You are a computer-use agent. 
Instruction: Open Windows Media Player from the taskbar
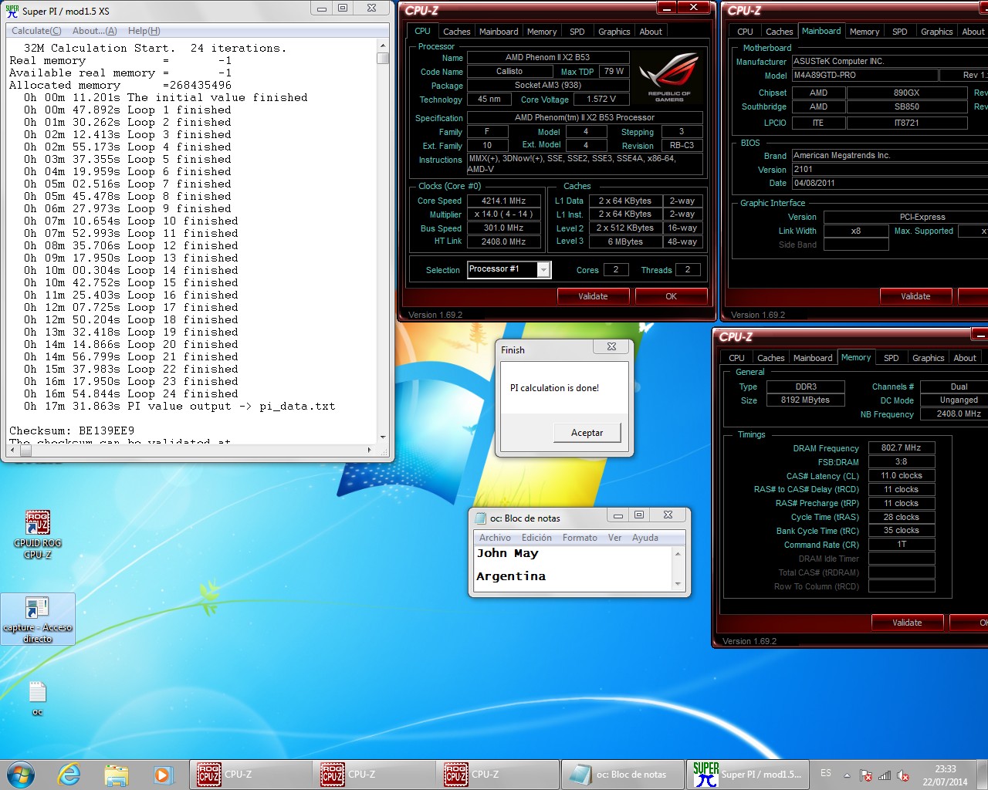162,775
